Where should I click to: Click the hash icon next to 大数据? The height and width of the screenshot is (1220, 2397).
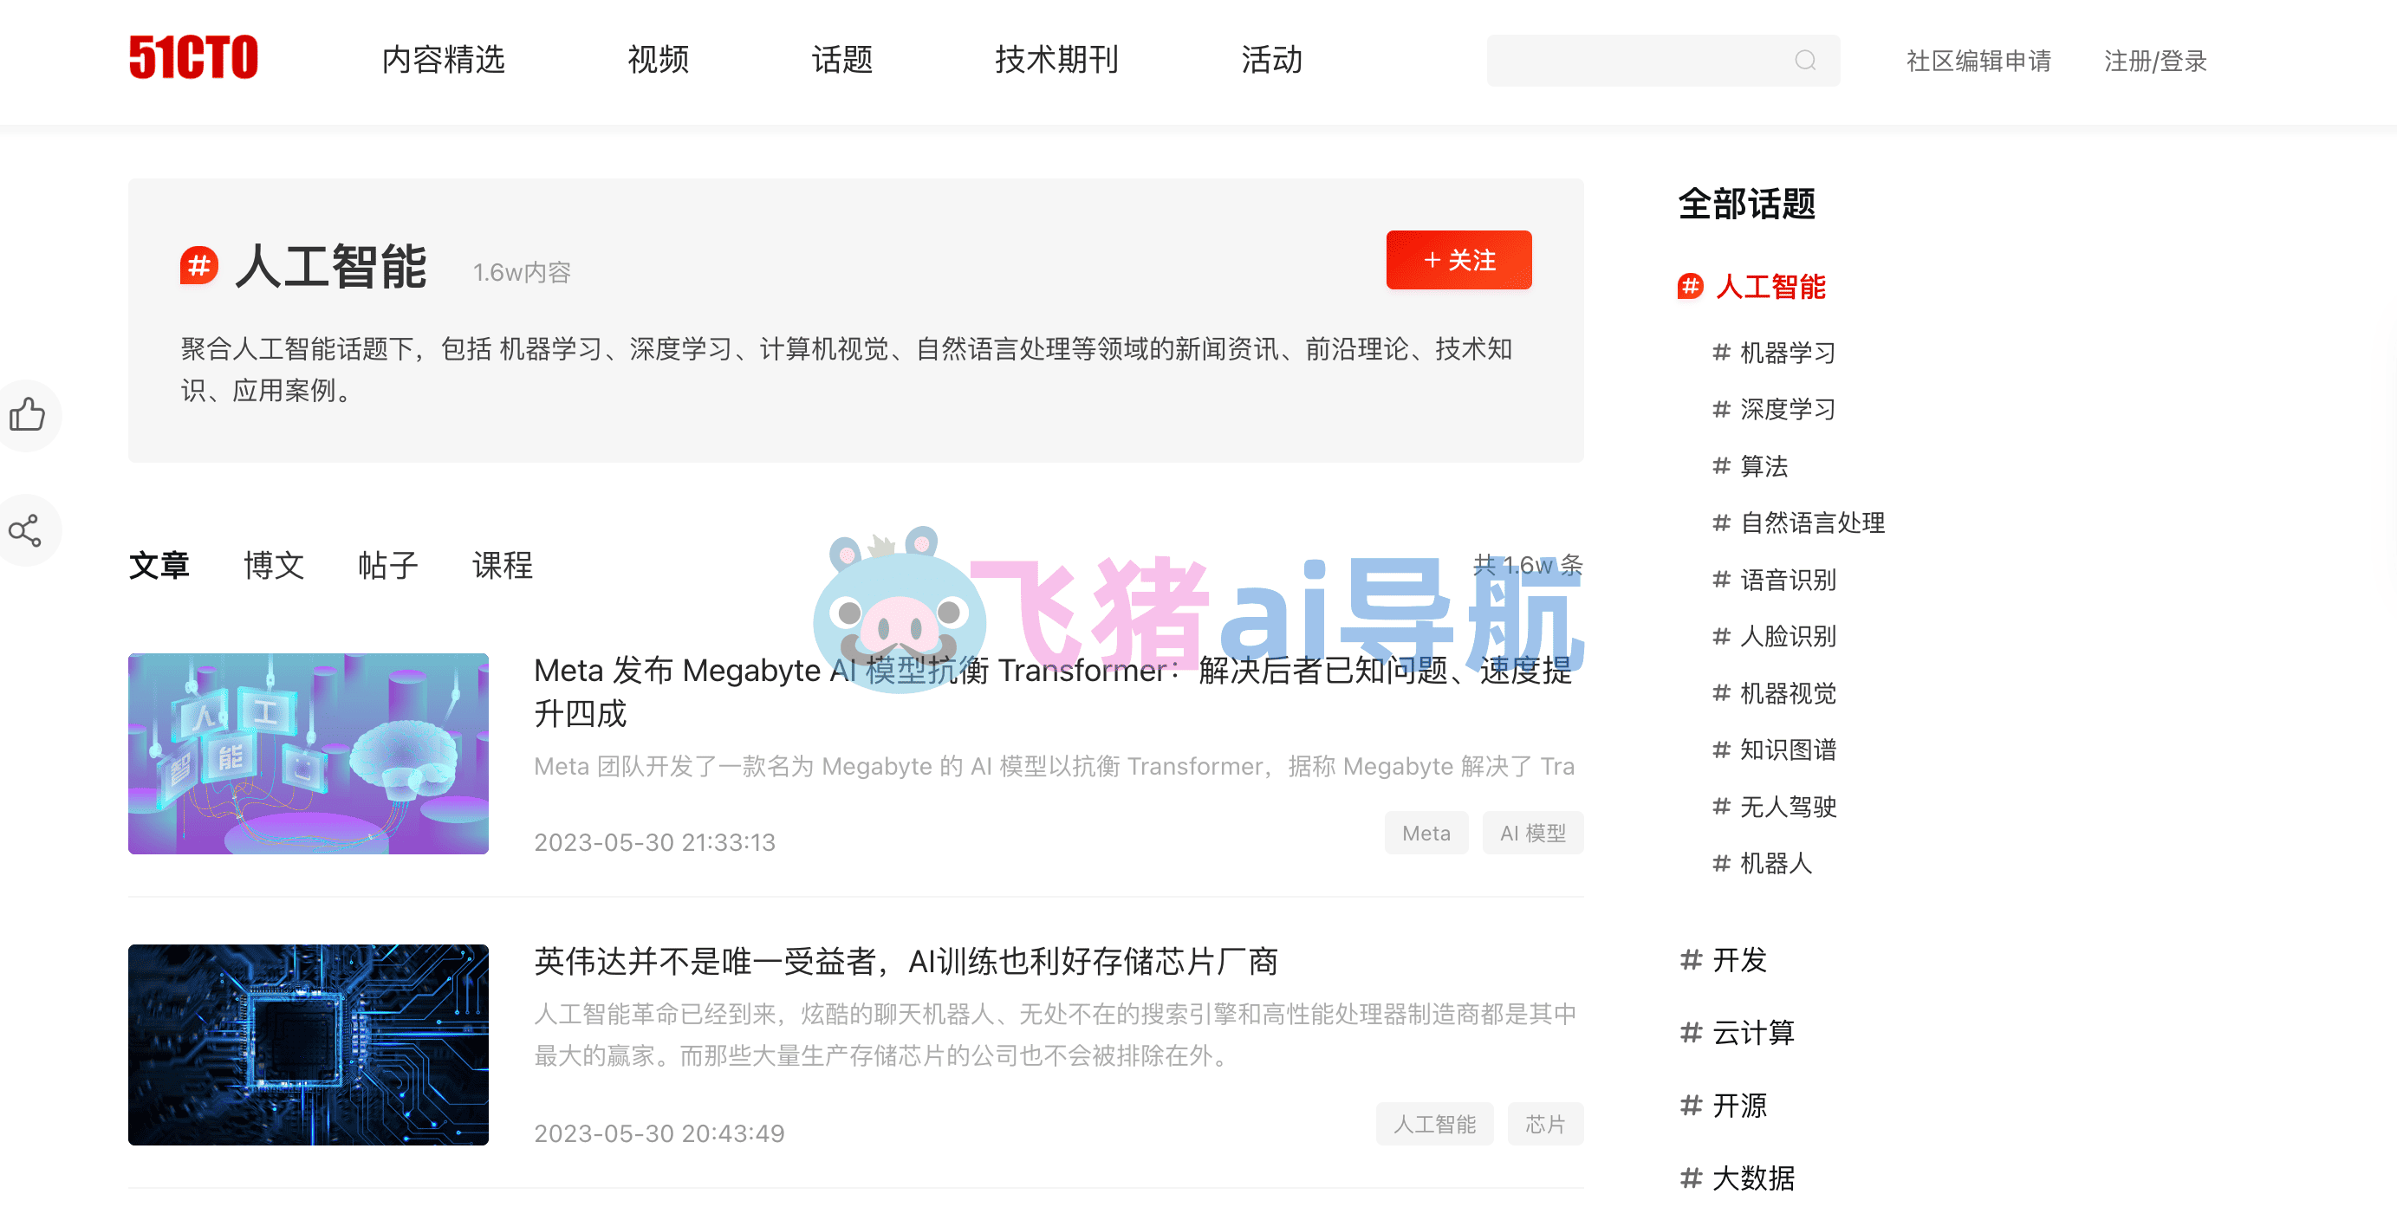click(1691, 1178)
